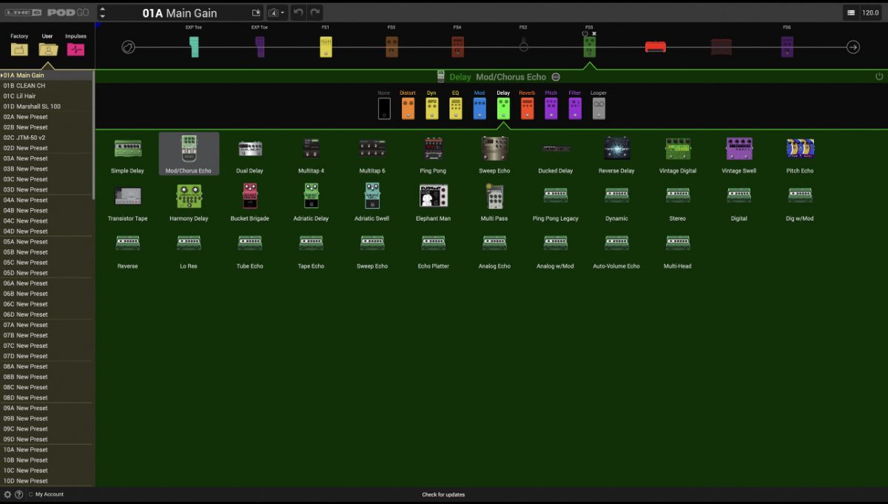Select the yellow FS1 pedal block
Image resolution: width=888 pixels, height=504 pixels.
326,47
